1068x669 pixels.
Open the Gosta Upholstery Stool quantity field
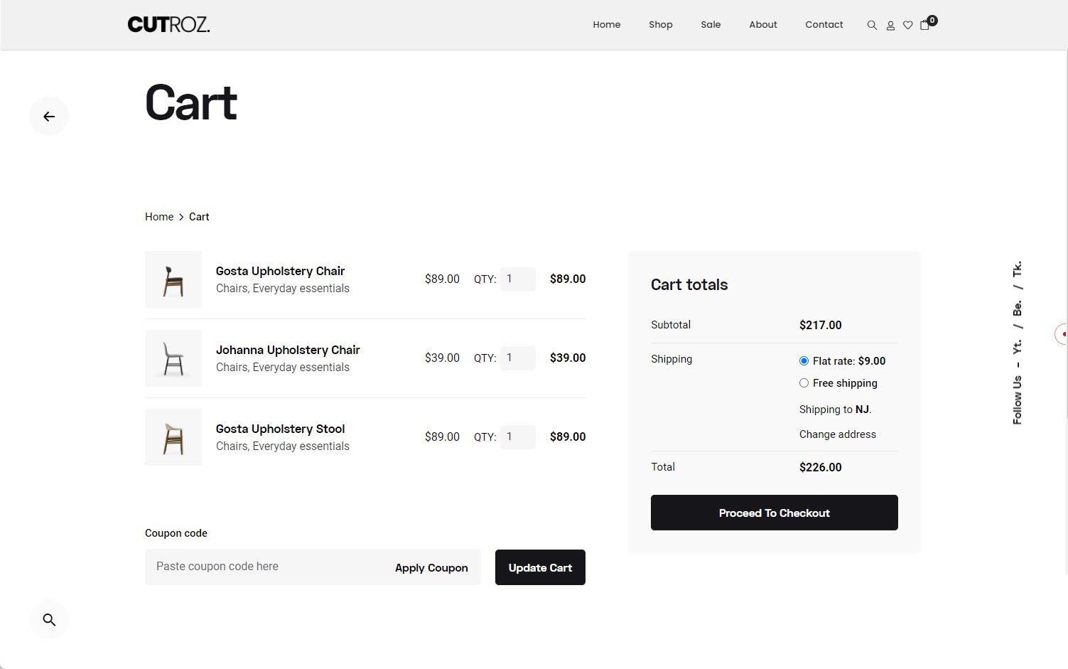pyautogui.click(x=518, y=437)
